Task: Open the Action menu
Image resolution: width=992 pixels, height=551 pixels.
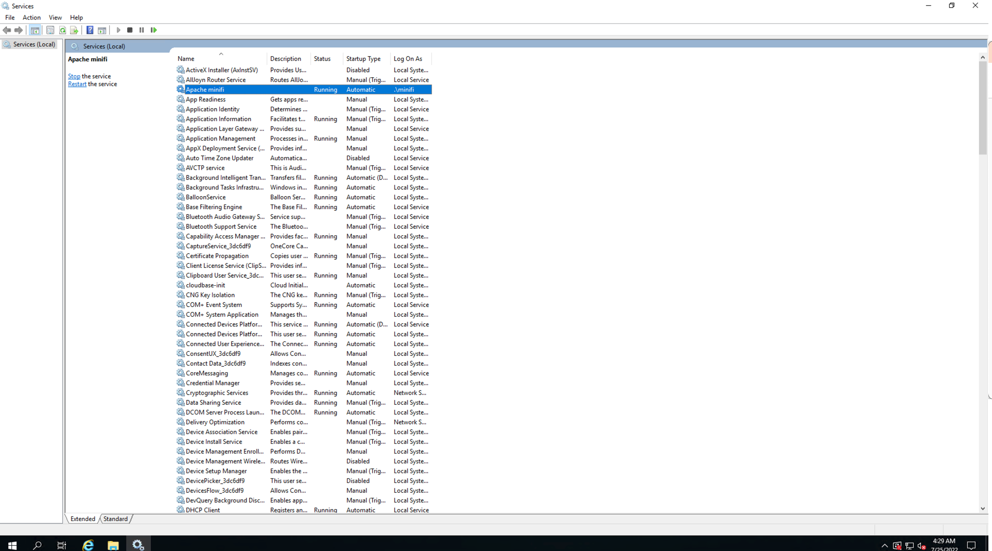Action: point(31,18)
